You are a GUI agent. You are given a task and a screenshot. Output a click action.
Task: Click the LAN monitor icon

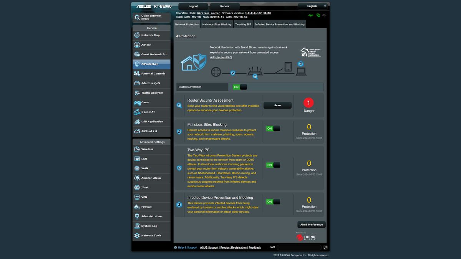[137, 159]
